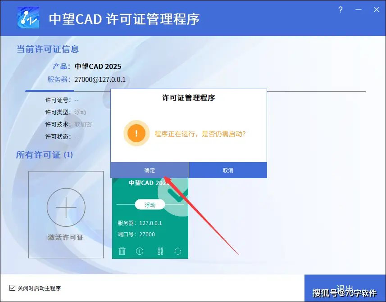Image resolution: width=386 pixels, height=302 pixels.
Task: Click the 确定 button in the dialog
Action: pos(150,170)
